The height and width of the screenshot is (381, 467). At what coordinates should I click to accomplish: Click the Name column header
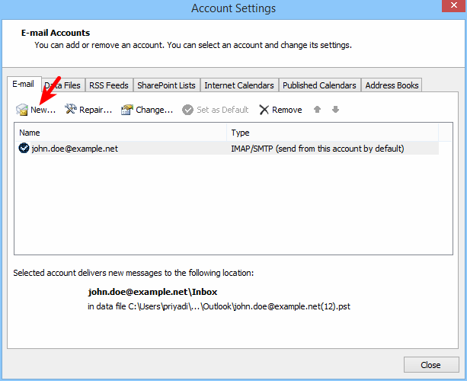click(120, 133)
